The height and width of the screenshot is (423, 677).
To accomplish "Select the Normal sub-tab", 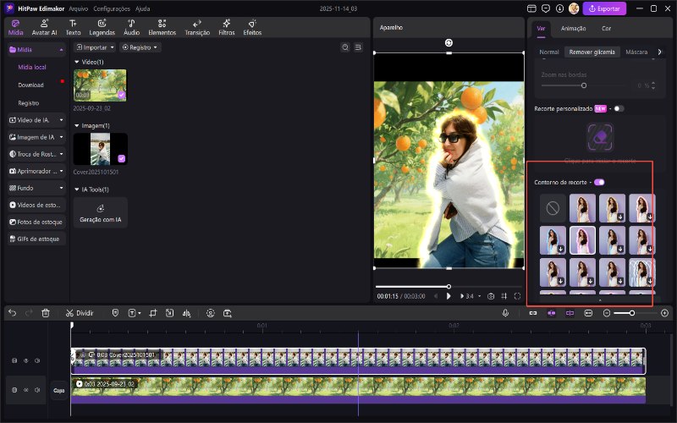I will pos(548,52).
